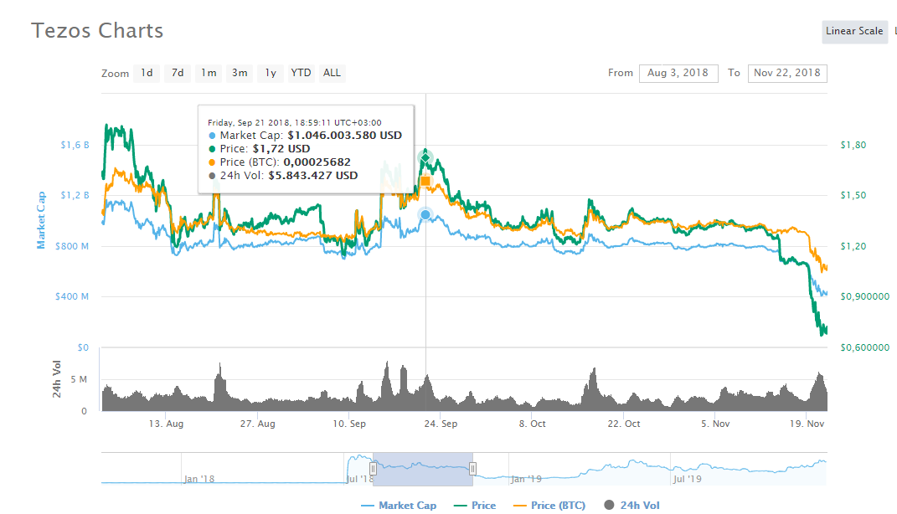Click the "$1,50" price axis label
This screenshot has width=897, height=514.
(x=853, y=196)
